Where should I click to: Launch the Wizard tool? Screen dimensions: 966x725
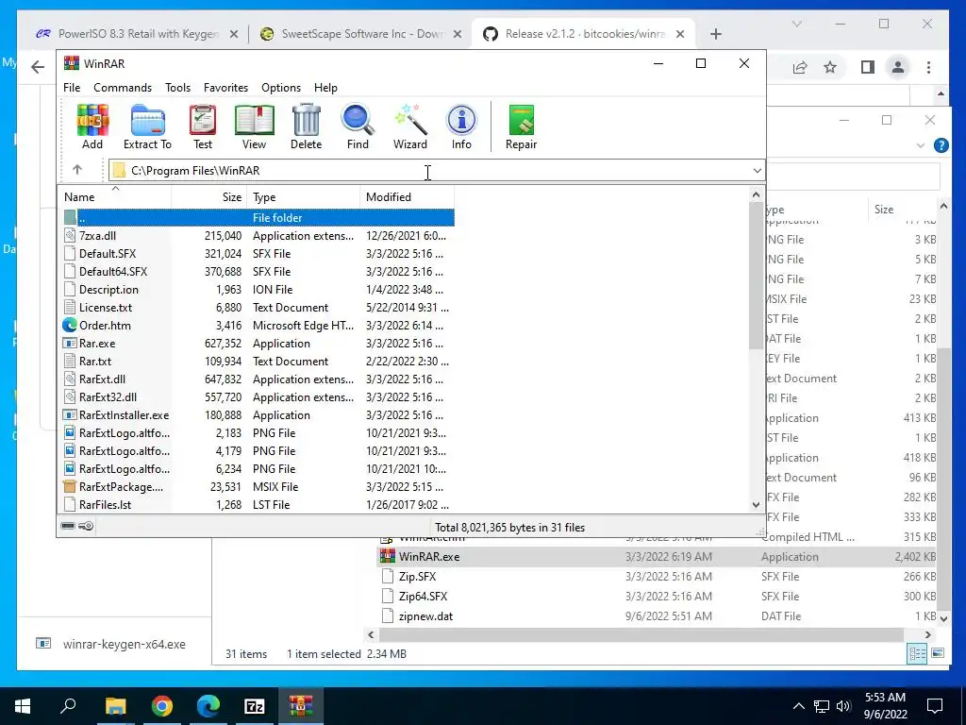pos(410,126)
